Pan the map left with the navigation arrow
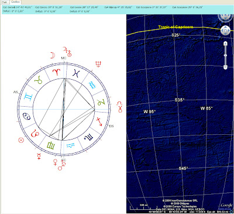 [x=222, y=30]
